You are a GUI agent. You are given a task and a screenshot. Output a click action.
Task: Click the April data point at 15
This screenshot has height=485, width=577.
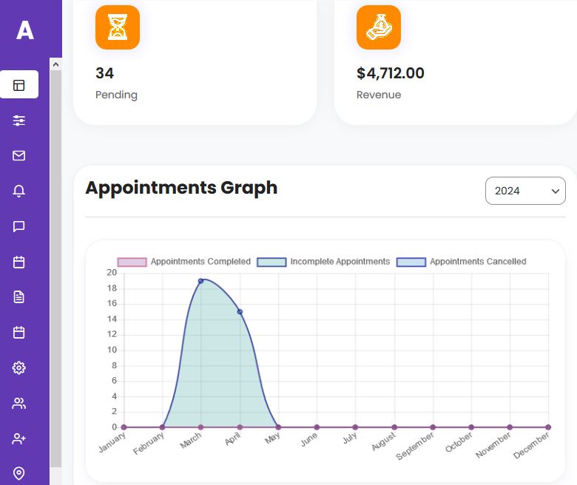pyautogui.click(x=240, y=312)
